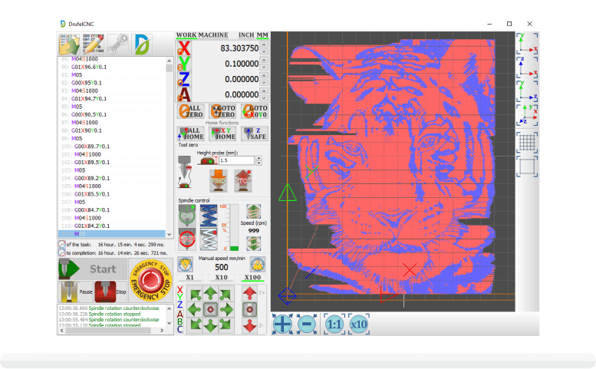This screenshot has height=369, width=596.
Task: Jog Y axis up with green arrow
Action: click(210, 293)
